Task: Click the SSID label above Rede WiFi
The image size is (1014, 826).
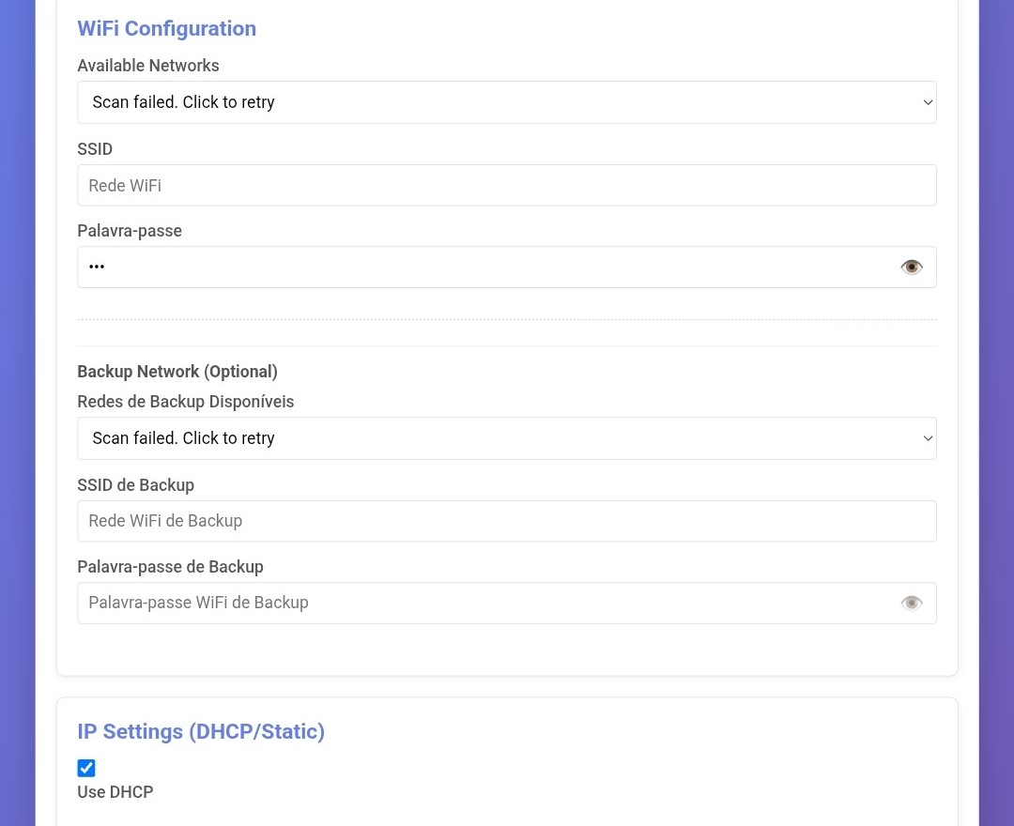Action: pos(95,149)
